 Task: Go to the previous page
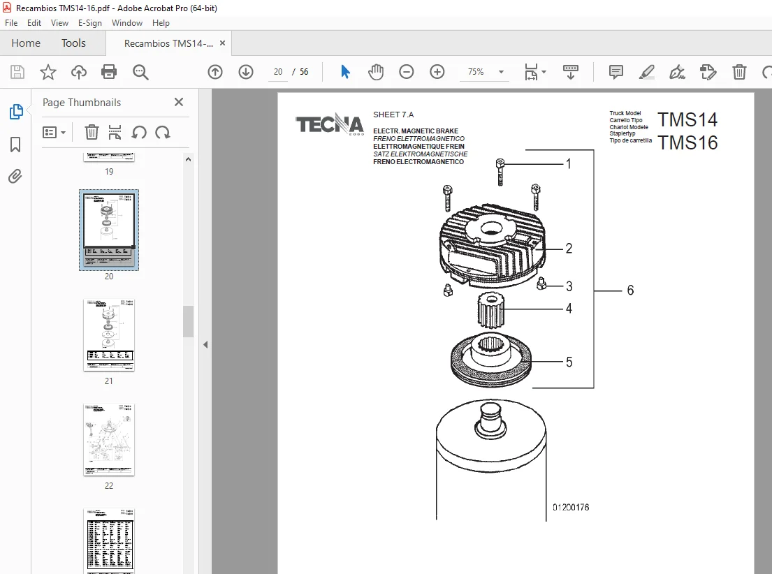215,72
